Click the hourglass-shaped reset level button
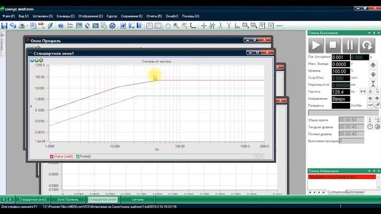Viewport: 381px width, 214px height. [x=373, y=84]
